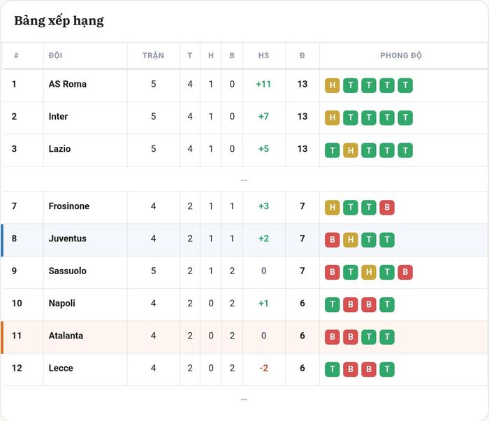Click the PHONG ĐỘ column header
489x421 pixels.
pyautogui.click(x=401, y=55)
